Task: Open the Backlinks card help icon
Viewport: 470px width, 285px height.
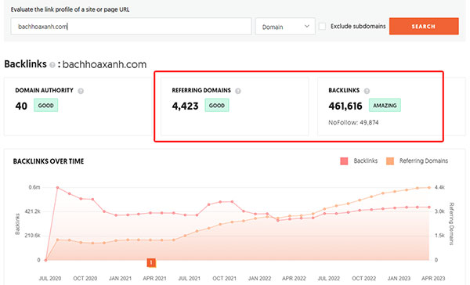Action: click(367, 91)
